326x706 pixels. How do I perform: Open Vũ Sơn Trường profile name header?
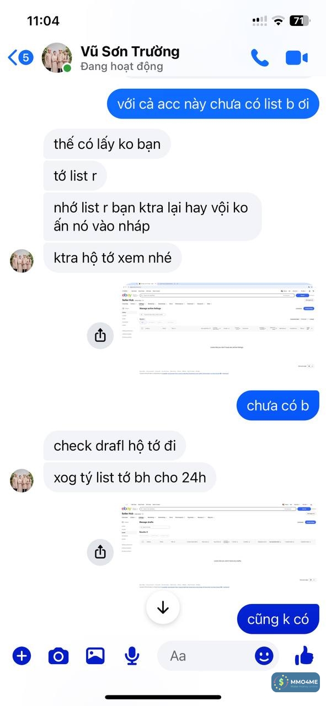(130, 52)
